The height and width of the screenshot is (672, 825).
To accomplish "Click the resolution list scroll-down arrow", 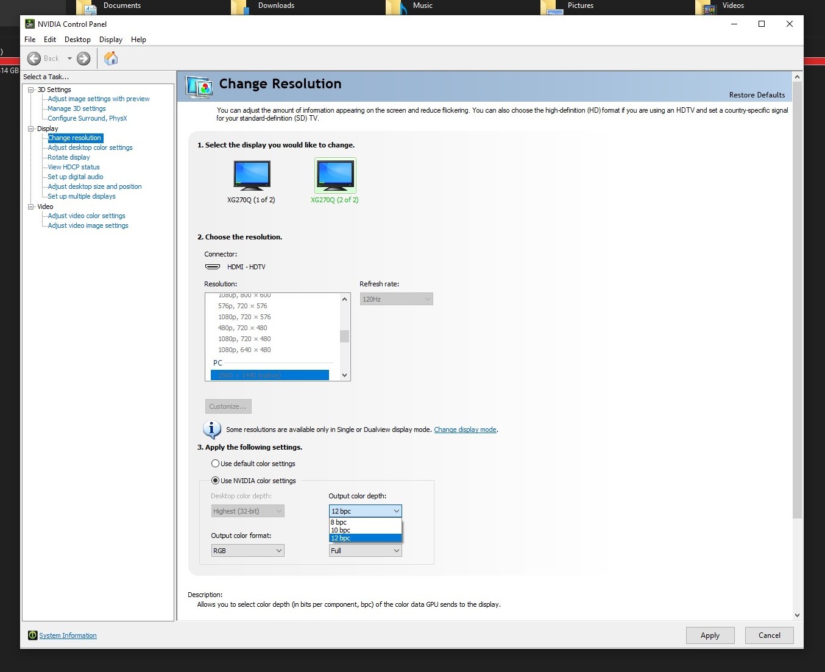I will pos(345,375).
